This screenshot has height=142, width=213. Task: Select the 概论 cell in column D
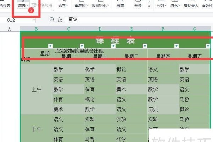pos(100,99)
